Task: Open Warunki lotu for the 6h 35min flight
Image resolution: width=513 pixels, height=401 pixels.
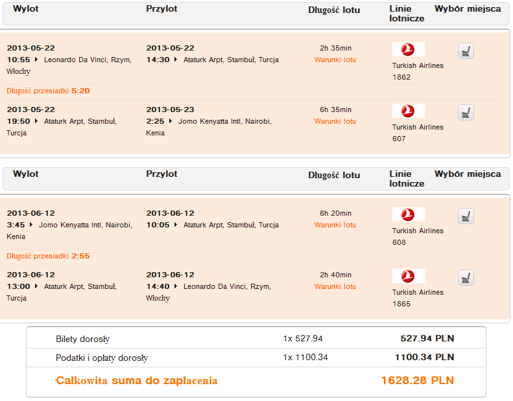Action: [x=335, y=121]
